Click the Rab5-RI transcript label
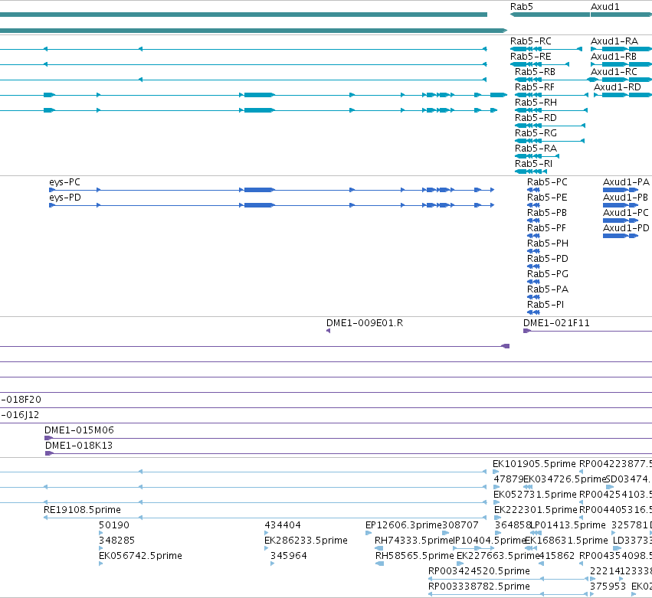The image size is (652, 598). pyautogui.click(x=533, y=164)
